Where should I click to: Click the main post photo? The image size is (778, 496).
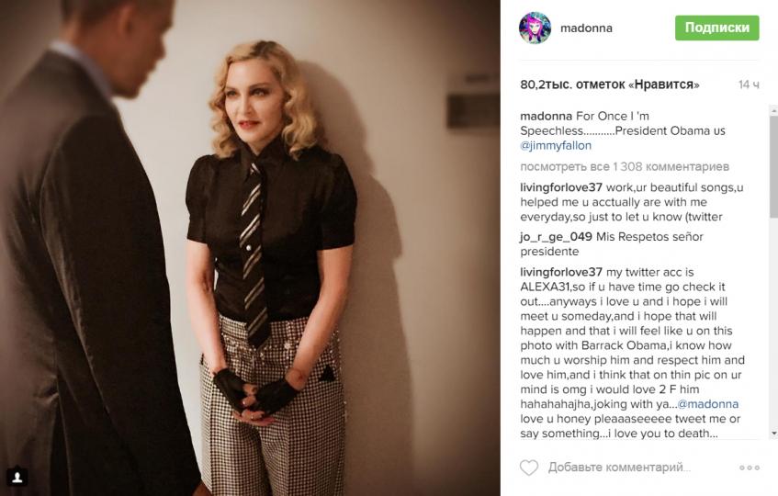[x=250, y=248]
